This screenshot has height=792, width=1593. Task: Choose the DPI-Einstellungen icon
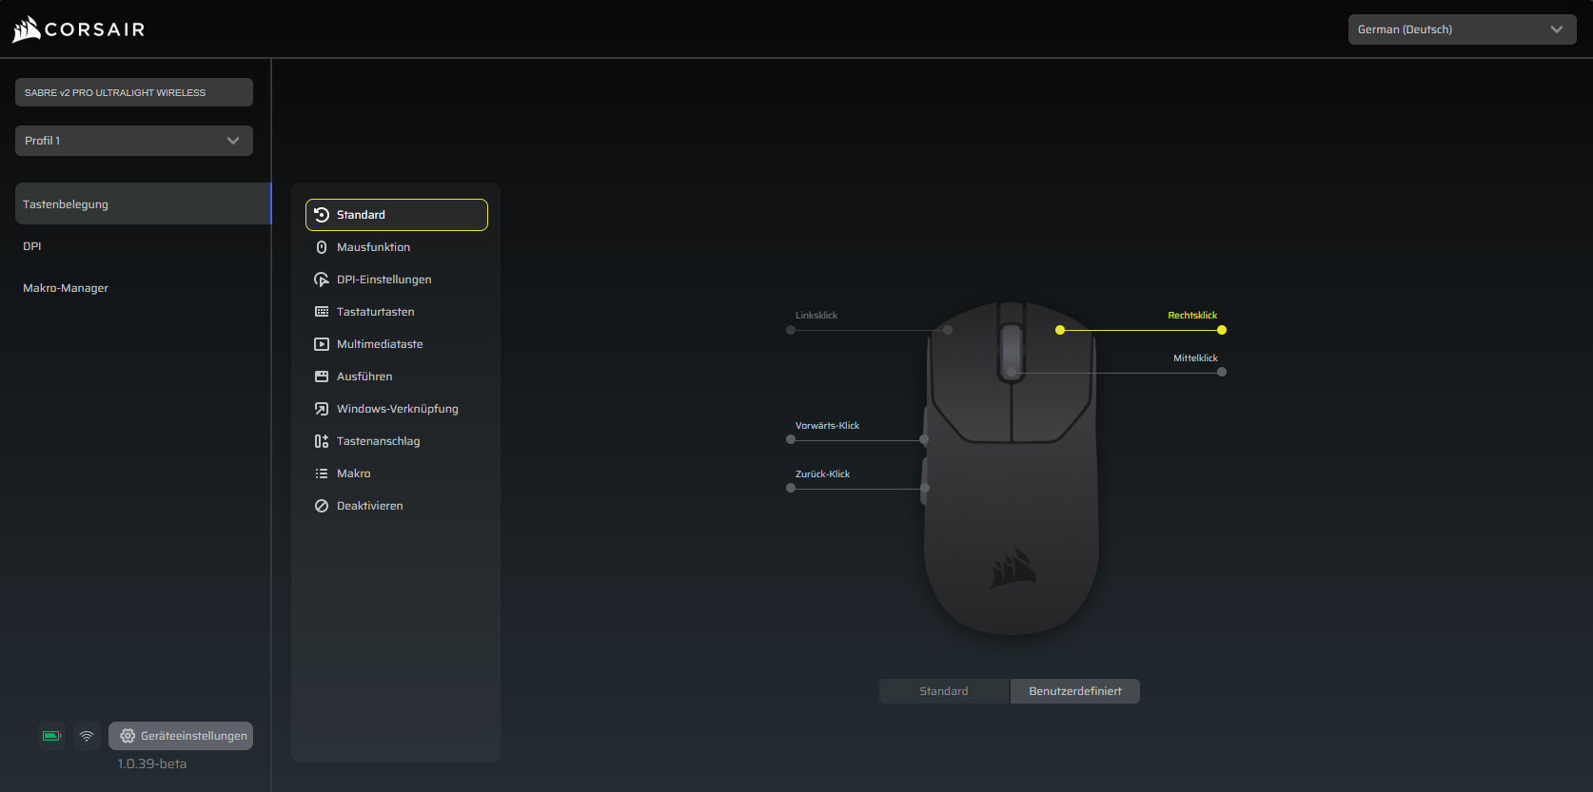tap(322, 280)
